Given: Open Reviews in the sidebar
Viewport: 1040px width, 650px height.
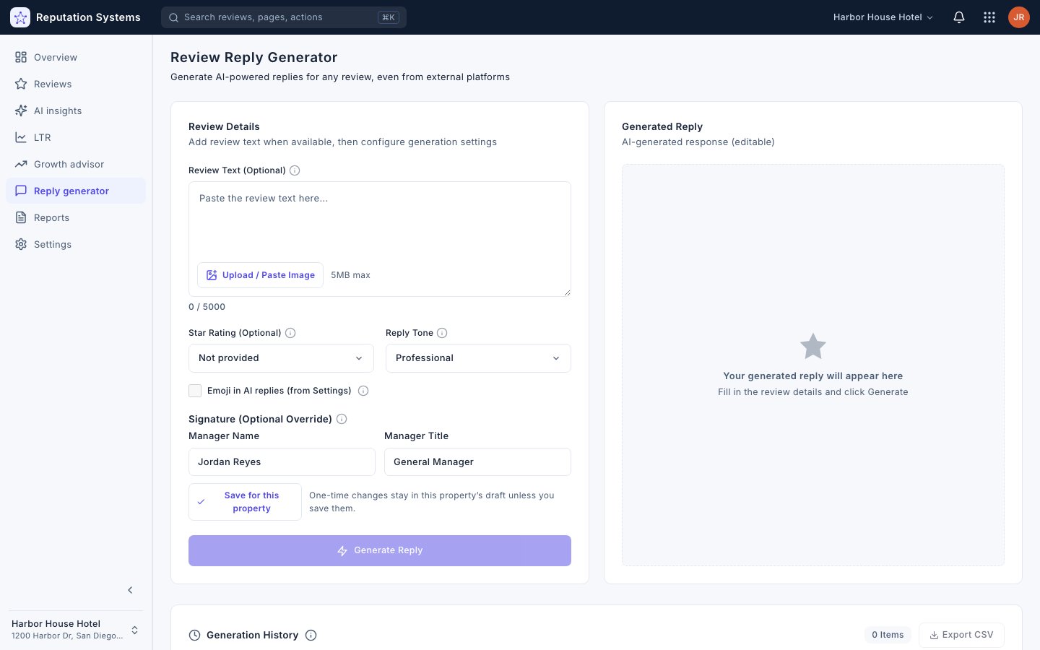Looking at the screenshot, I should pos(76,84).
